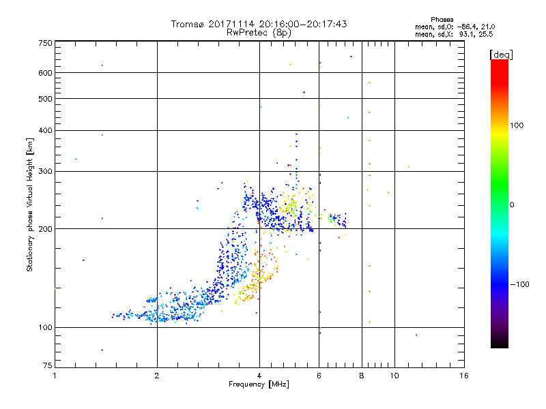The image size is (546, 409).
Task: Select 'mean, sd,X: 93.1, 25.5' statistic
Action: (454, 34)
